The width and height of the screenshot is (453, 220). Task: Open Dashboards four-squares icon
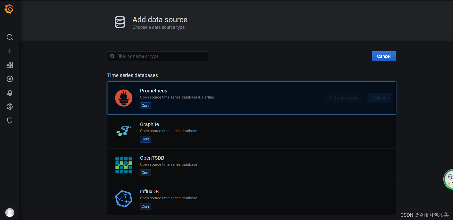[10, 65]
